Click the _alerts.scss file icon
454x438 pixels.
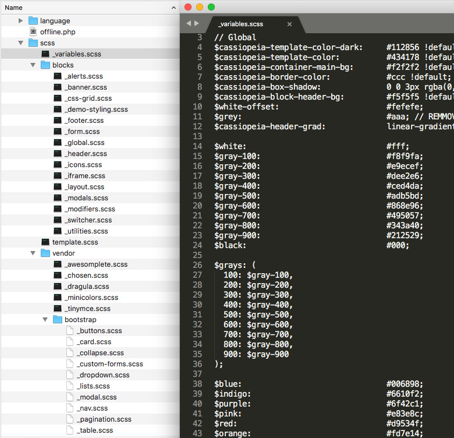click(58, 76)
